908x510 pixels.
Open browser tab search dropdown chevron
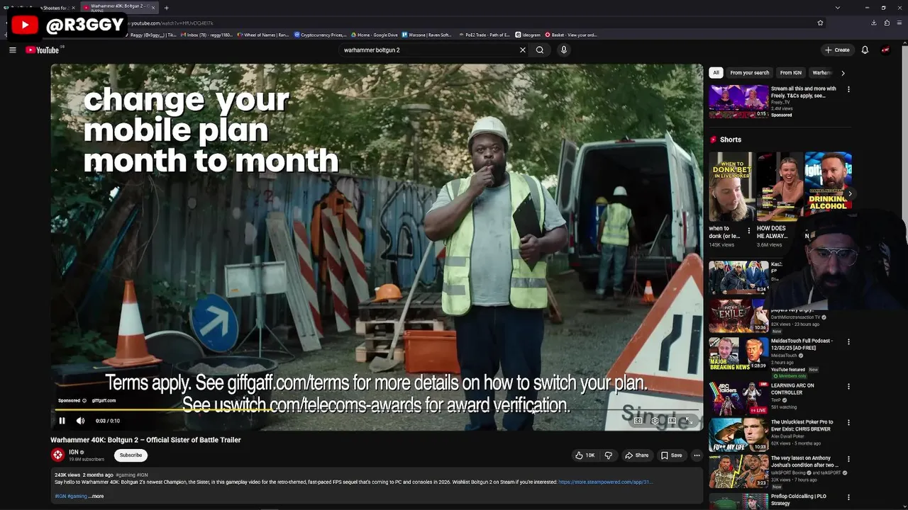coord(838,8)
